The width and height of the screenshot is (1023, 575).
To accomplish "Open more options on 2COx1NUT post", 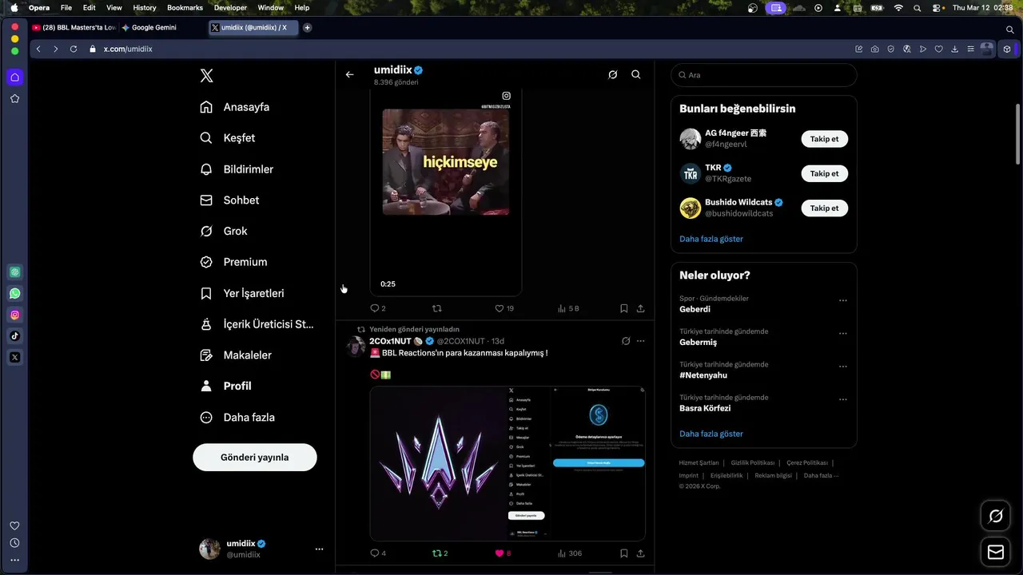I will pos(640,341).
